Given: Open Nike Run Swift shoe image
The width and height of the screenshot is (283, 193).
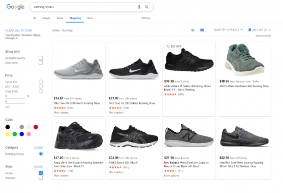Looking at the screenshot, I should click(x=244, y=136).
